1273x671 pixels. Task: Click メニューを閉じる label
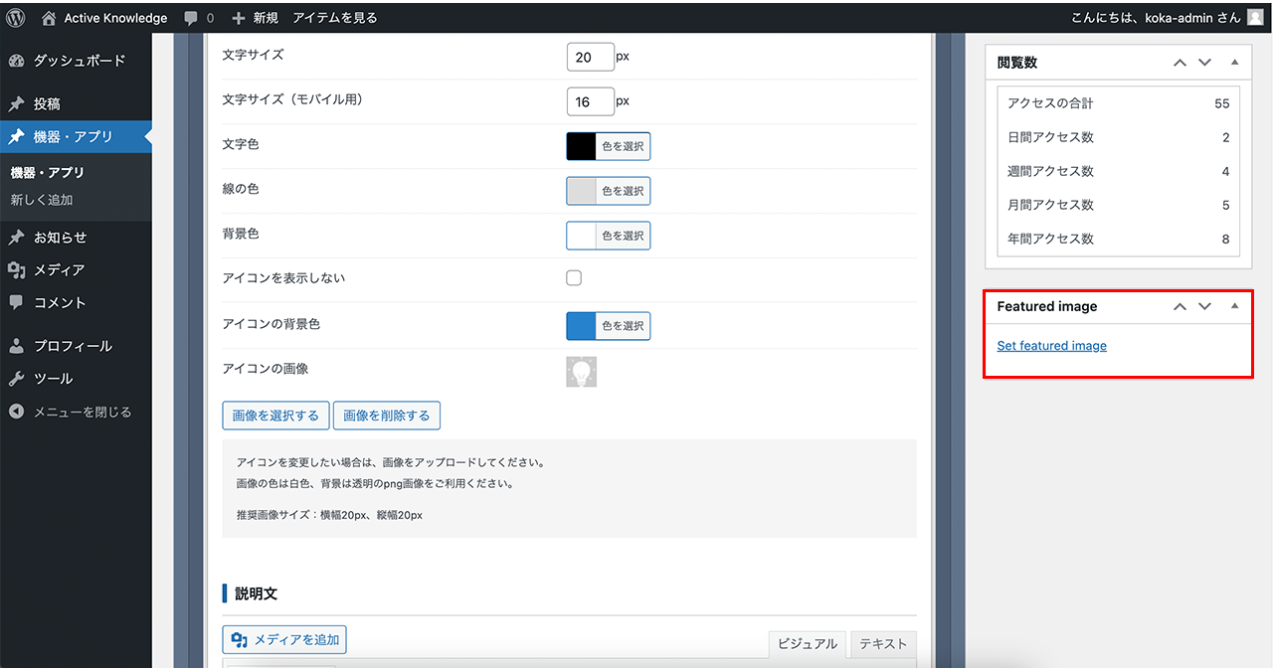[x=83, y=412]
